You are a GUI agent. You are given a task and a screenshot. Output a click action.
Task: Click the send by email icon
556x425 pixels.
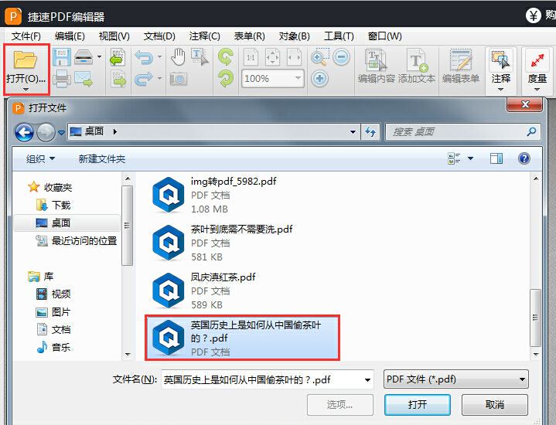click(x=84, y=79)
